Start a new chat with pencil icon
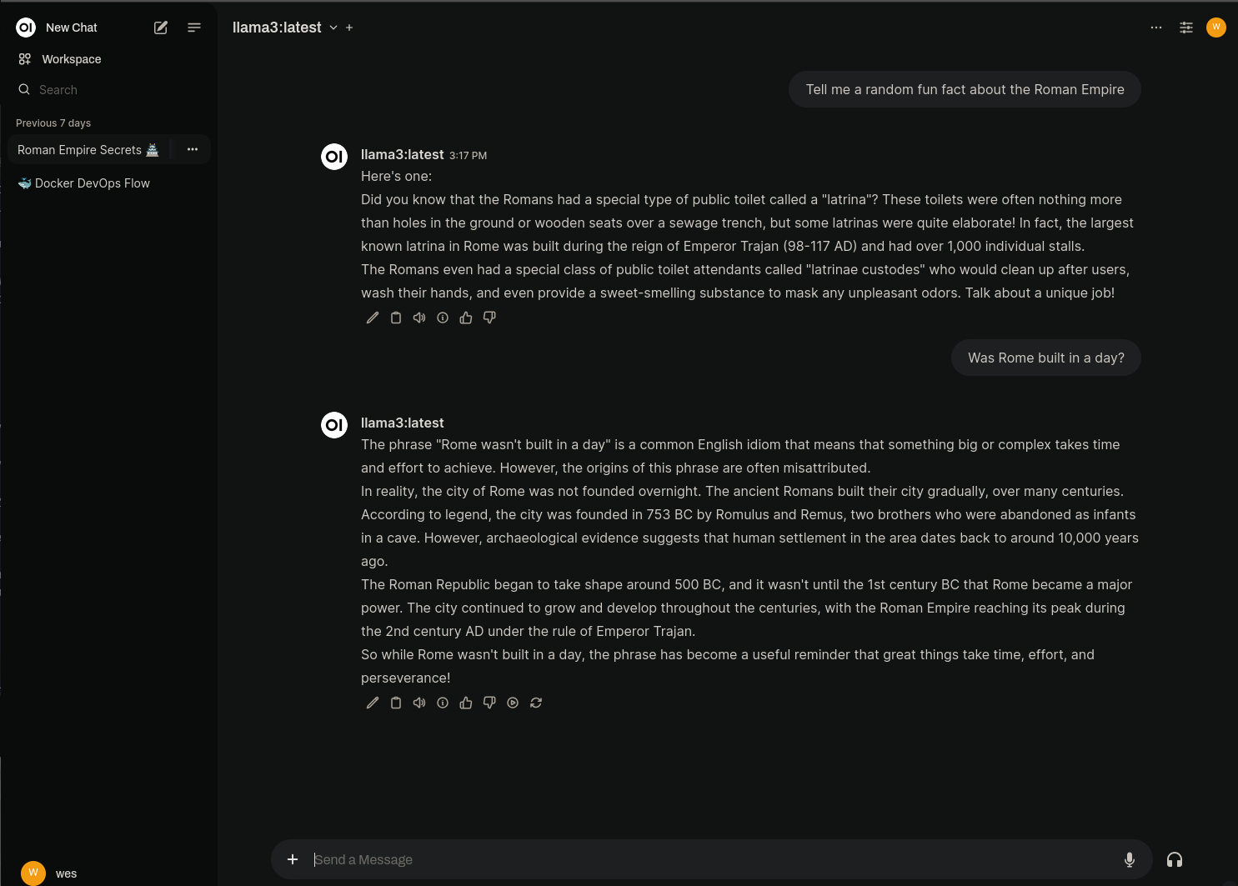The image size is (1238, 886). [x=161, y=28]
